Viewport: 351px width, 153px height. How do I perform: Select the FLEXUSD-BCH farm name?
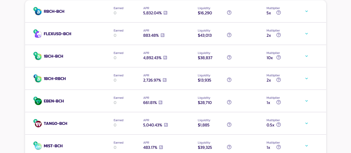(57, 34)
